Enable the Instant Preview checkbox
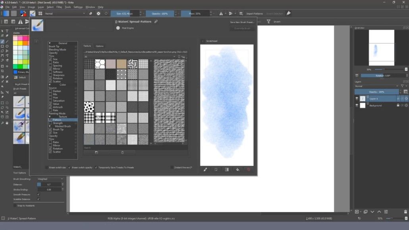 point(172,168)
